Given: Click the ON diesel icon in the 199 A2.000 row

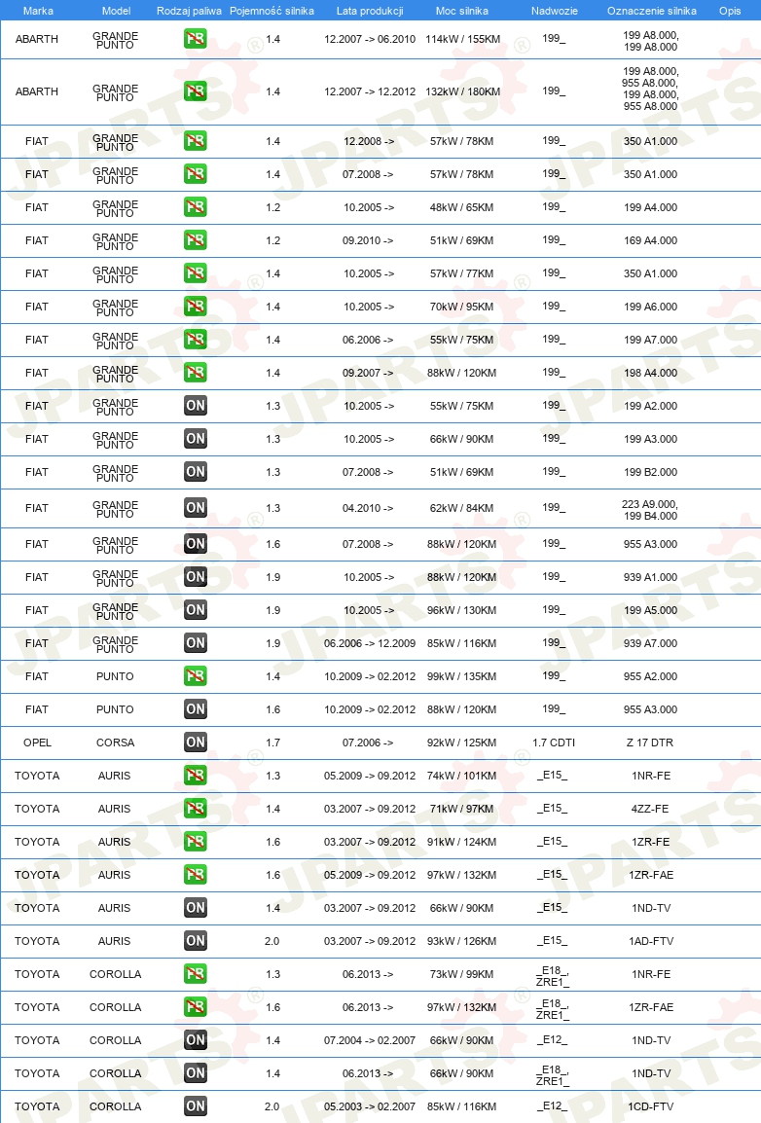Looking at the screenshot, I should [x=196, y=406].
